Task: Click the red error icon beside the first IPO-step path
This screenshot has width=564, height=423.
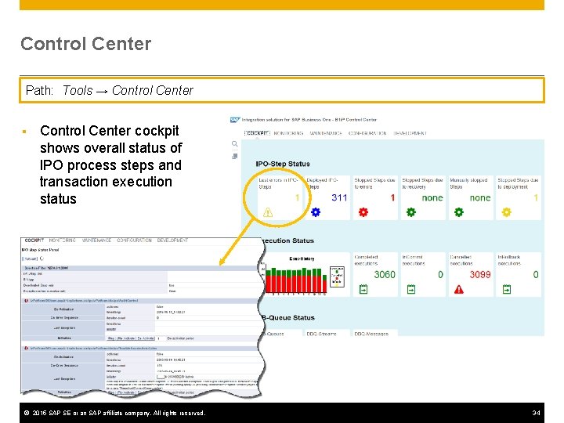Action: click(x=27, y=301)
